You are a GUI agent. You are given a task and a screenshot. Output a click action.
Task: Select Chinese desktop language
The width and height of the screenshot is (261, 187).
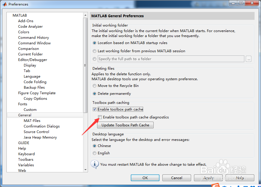pos(95,146)
